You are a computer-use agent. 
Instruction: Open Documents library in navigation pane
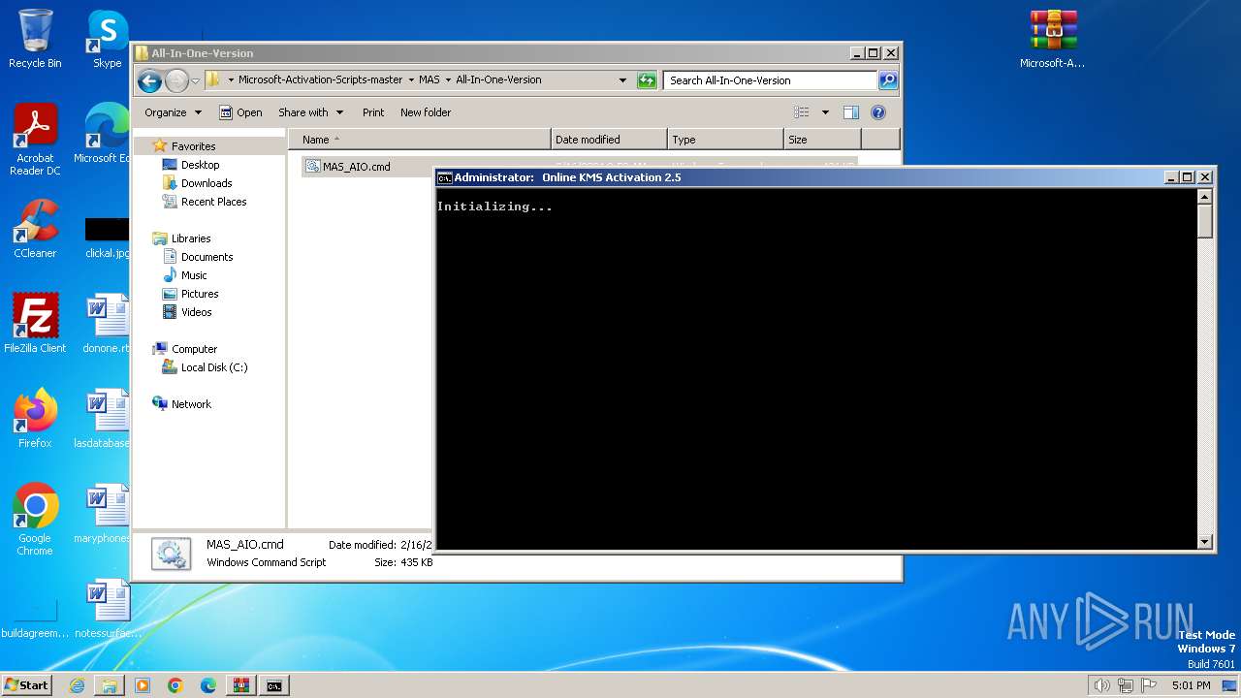207,257
